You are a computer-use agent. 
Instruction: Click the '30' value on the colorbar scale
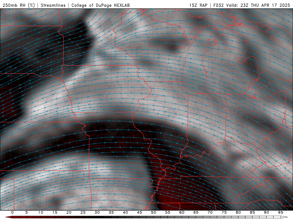pos(97,212)
